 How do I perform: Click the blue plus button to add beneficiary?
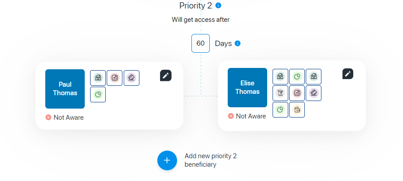167,160
